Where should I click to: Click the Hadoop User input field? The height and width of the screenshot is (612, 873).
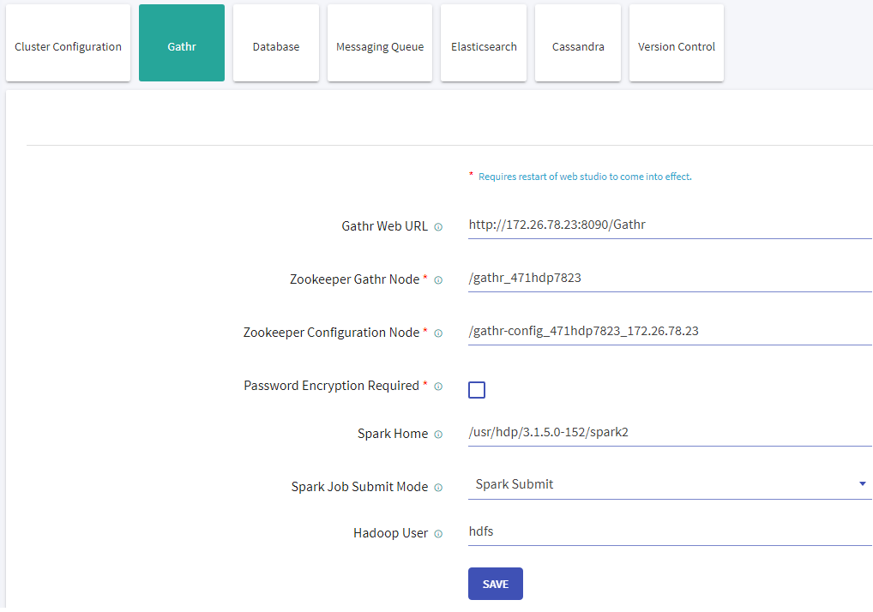point(669,531)
